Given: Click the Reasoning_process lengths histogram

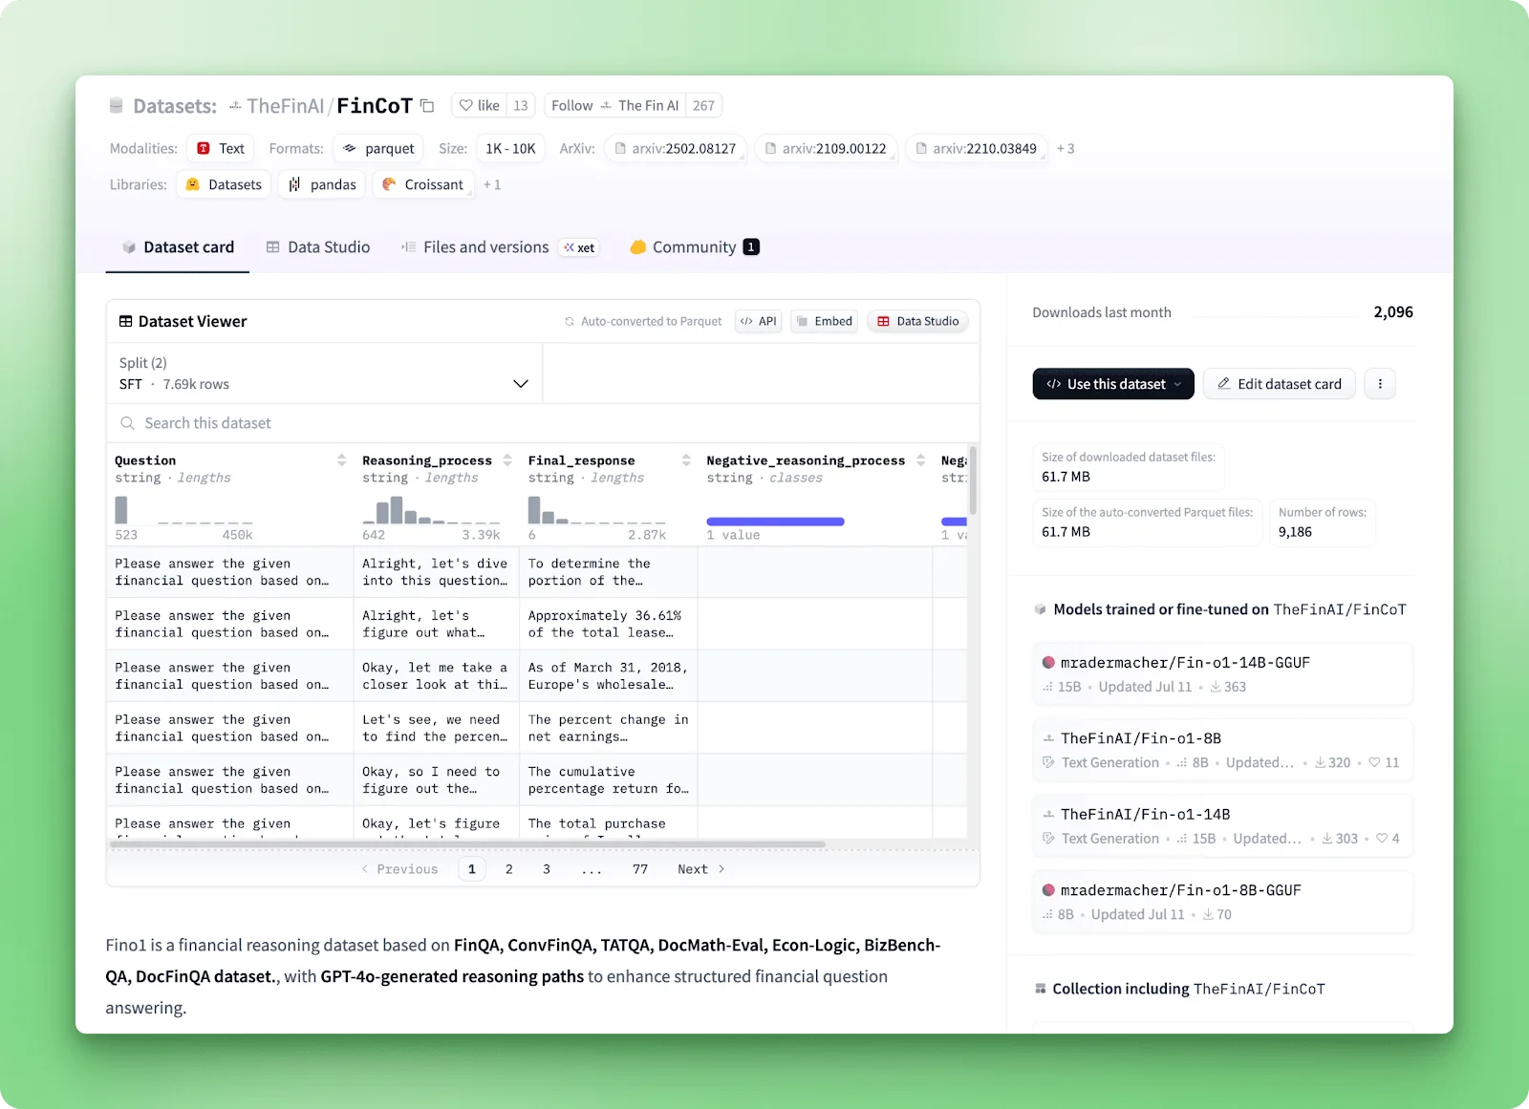Looking at the screenshot, I should (431, 510).
